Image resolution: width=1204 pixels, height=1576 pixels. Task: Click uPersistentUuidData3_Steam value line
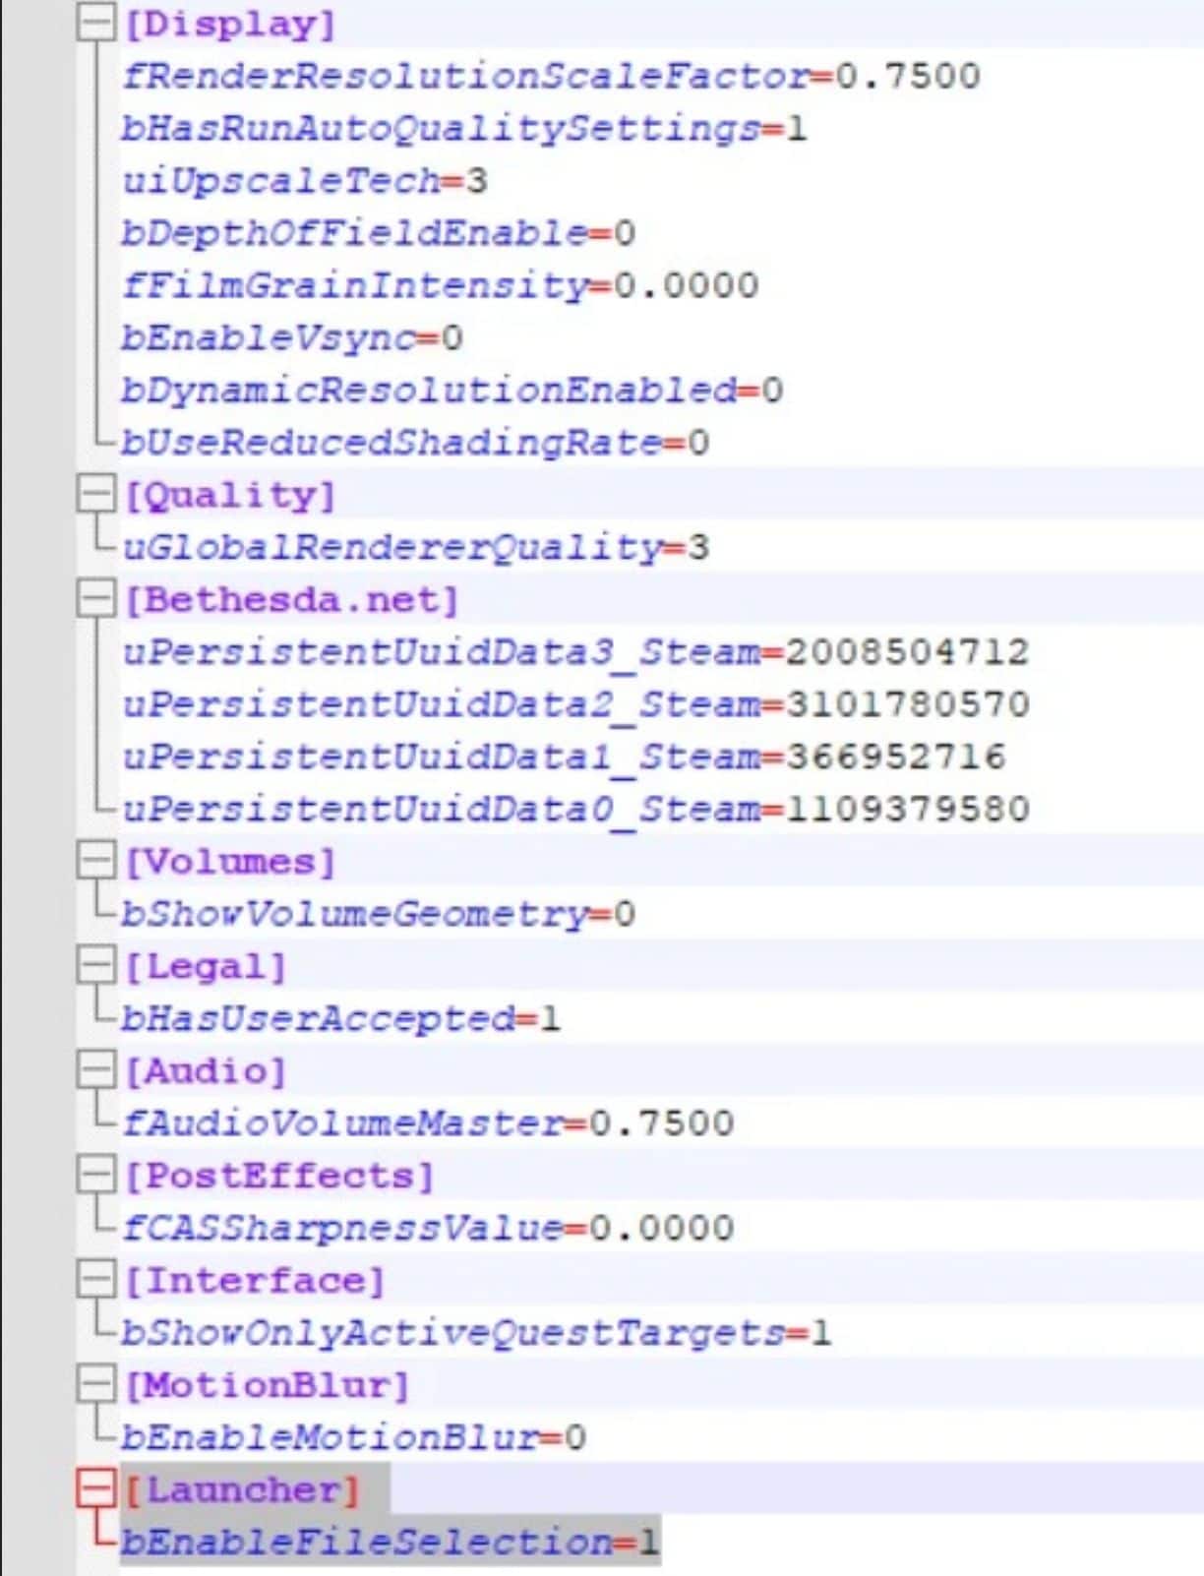click(574, 652)
